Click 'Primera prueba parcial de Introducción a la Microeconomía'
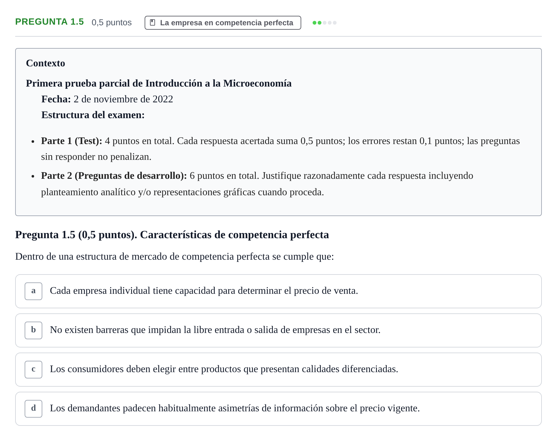 [x=159, y=83]
